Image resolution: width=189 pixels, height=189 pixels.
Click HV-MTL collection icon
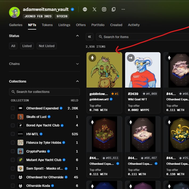click(20, 134)
